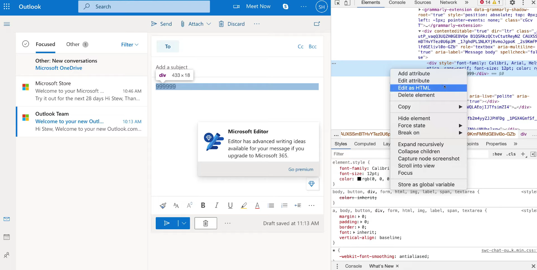Toggle the hamburger navigation pane
The height and width of the screenshot is (270, 537).
coord(7,24)
